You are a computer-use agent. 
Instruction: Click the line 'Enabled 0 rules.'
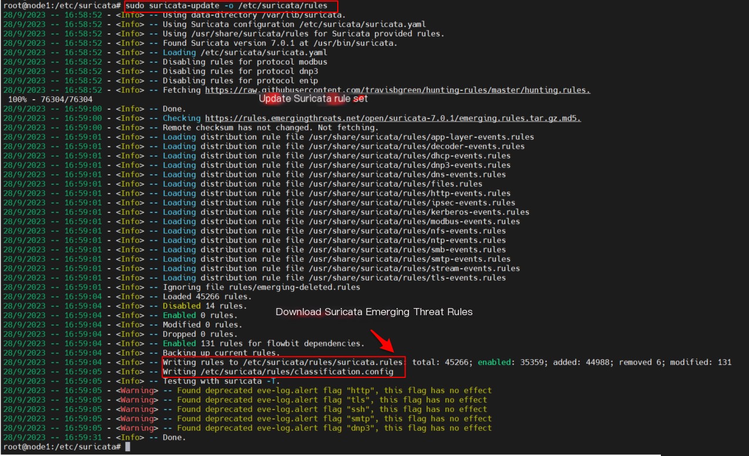(200, 315)
